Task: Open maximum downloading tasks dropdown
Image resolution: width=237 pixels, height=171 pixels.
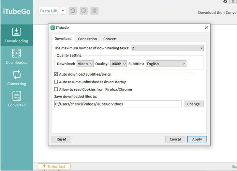Action: tap(167, 48)
